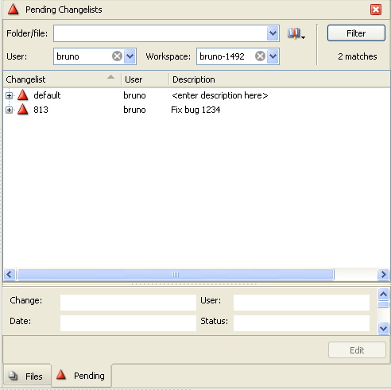
Task: Clear the User filter value bruno
Action: 117,56
